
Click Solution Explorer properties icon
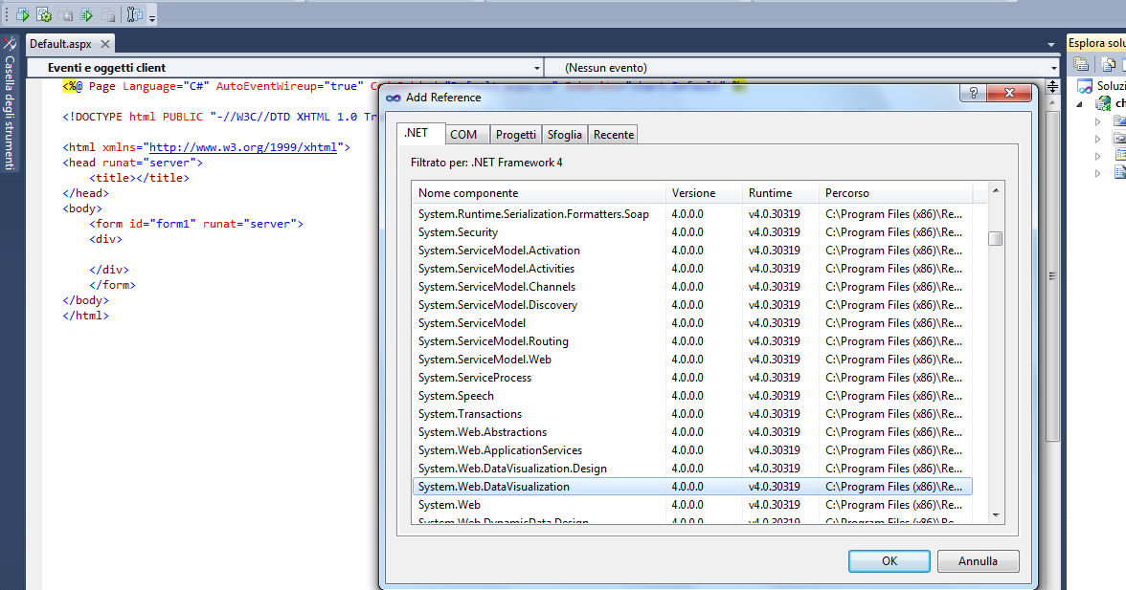tap(1081, 64)
